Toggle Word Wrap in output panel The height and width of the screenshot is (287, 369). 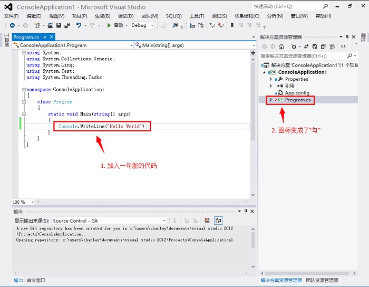218,221
